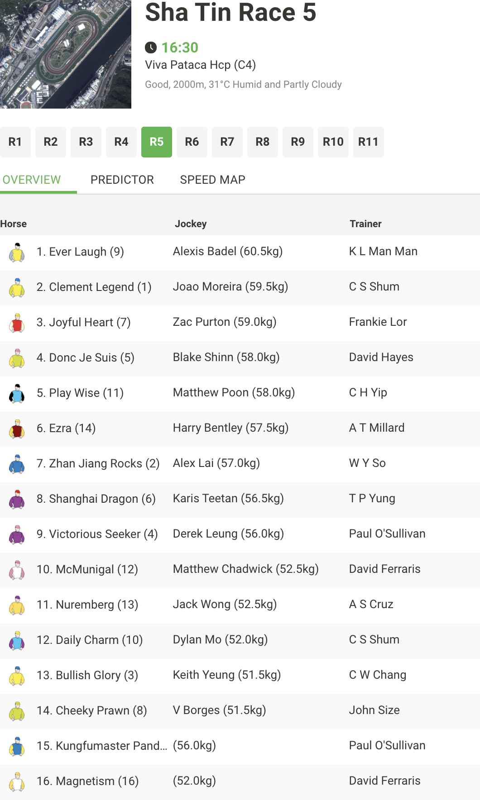This screenshot has width=480, height=800.
Task: Click Play Wise's blue and black silk icon
Action: click(x=17, y=393)
